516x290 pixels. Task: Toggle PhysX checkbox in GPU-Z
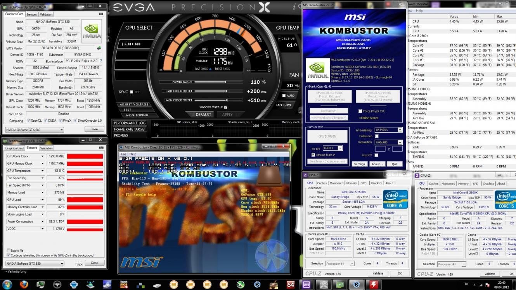[60, 121]
